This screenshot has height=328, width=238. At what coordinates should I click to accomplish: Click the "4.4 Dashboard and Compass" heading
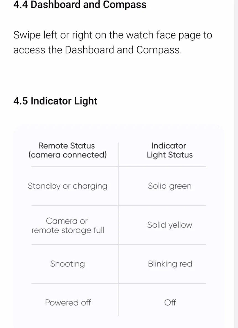(x=80, y=5)
